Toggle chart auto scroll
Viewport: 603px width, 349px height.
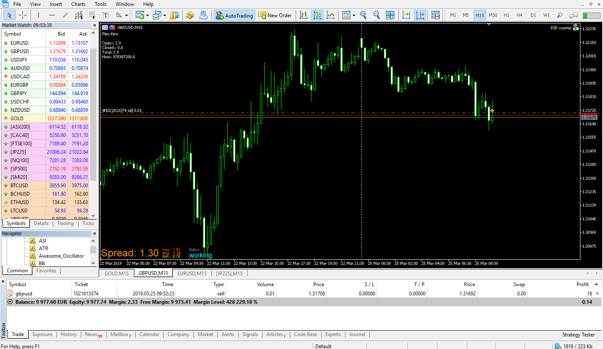[406, 16]
